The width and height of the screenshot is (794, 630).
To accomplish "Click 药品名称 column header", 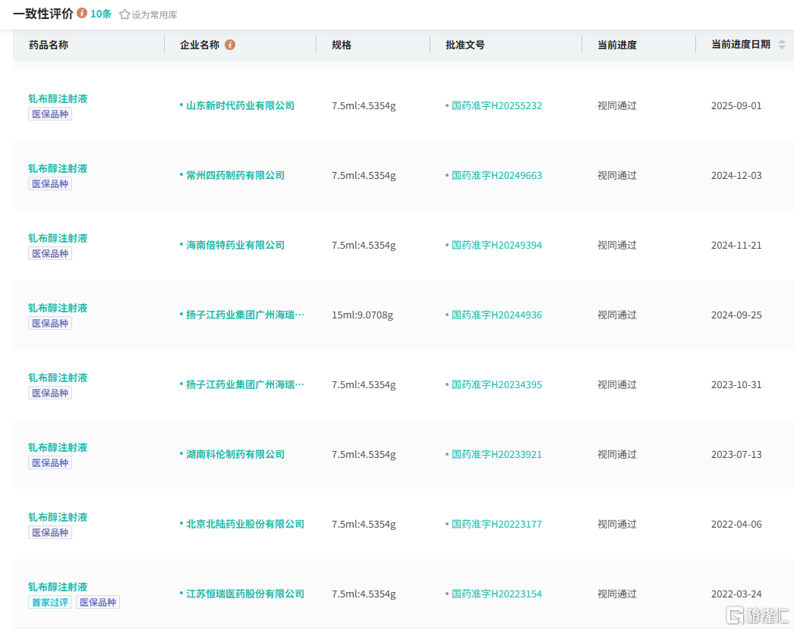I will [49, 45].
